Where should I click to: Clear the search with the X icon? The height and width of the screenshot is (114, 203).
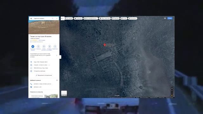coord(57,18)
